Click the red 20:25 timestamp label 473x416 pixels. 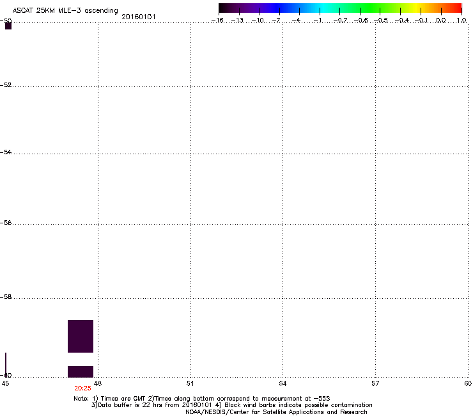[x=82, y=388]
